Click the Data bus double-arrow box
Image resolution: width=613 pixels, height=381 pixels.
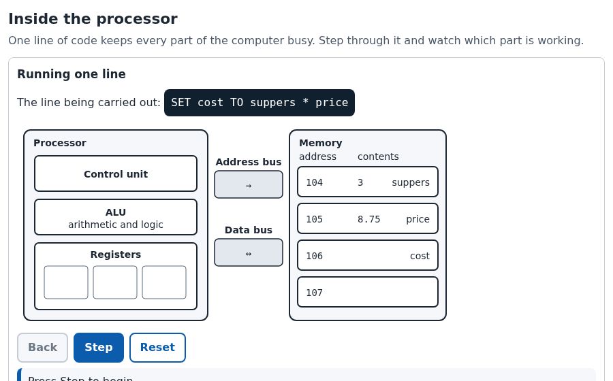tap(249, 252)
